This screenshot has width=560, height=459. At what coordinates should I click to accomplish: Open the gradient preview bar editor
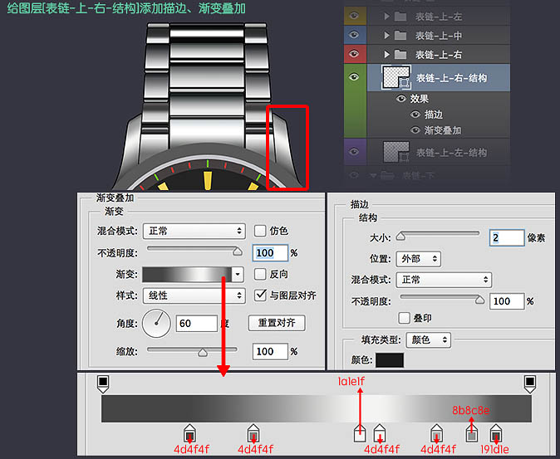(187, 274)
